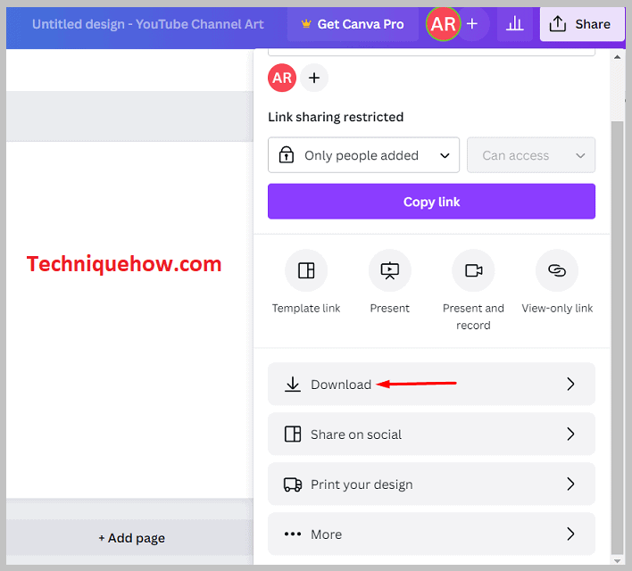This screenshot has width=632, height=571.
Task: Click Get Canva Pro button
Action: (353, 24)
